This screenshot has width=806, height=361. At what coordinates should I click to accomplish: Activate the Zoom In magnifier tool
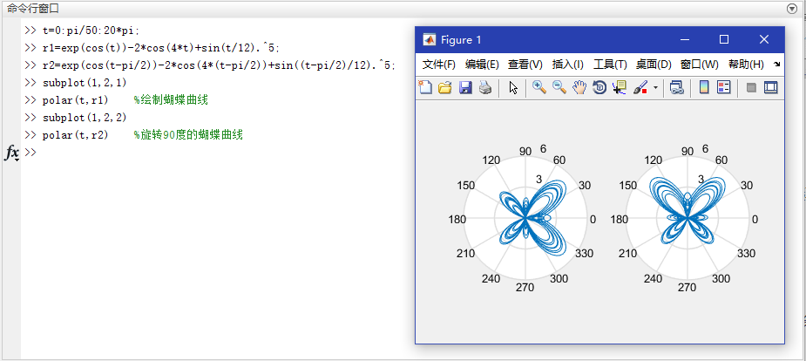pos(538,87)
